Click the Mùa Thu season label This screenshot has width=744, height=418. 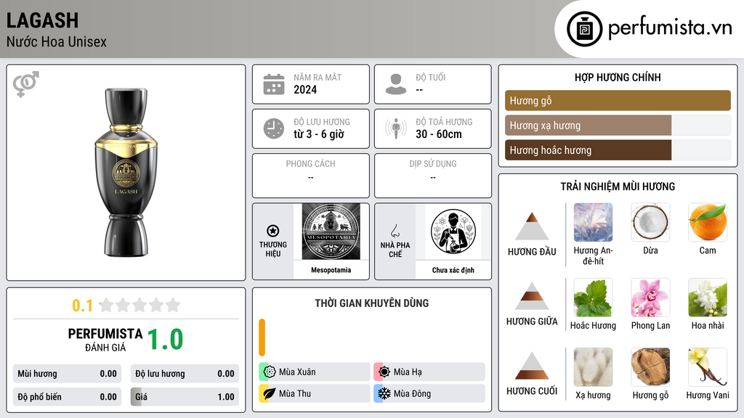point(295,393)
